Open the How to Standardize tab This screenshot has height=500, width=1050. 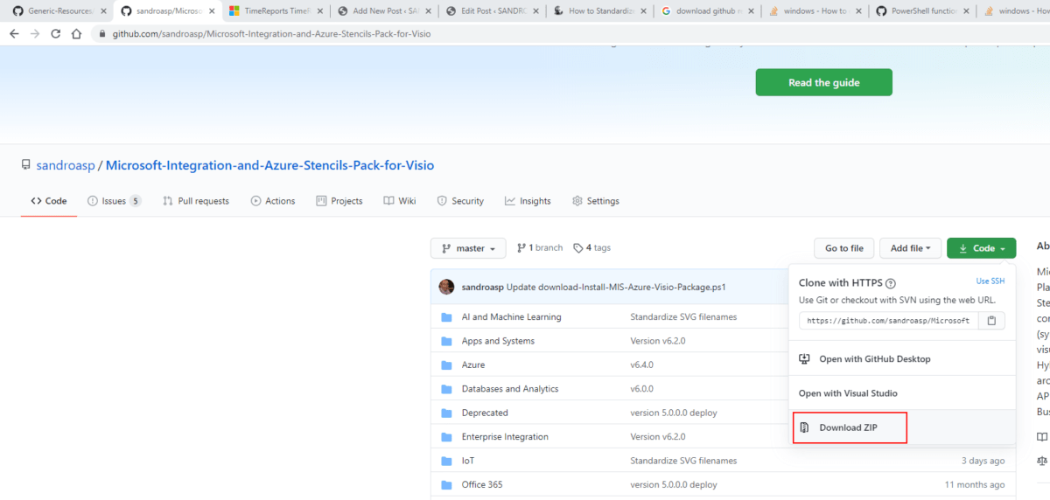click(598, 11)
